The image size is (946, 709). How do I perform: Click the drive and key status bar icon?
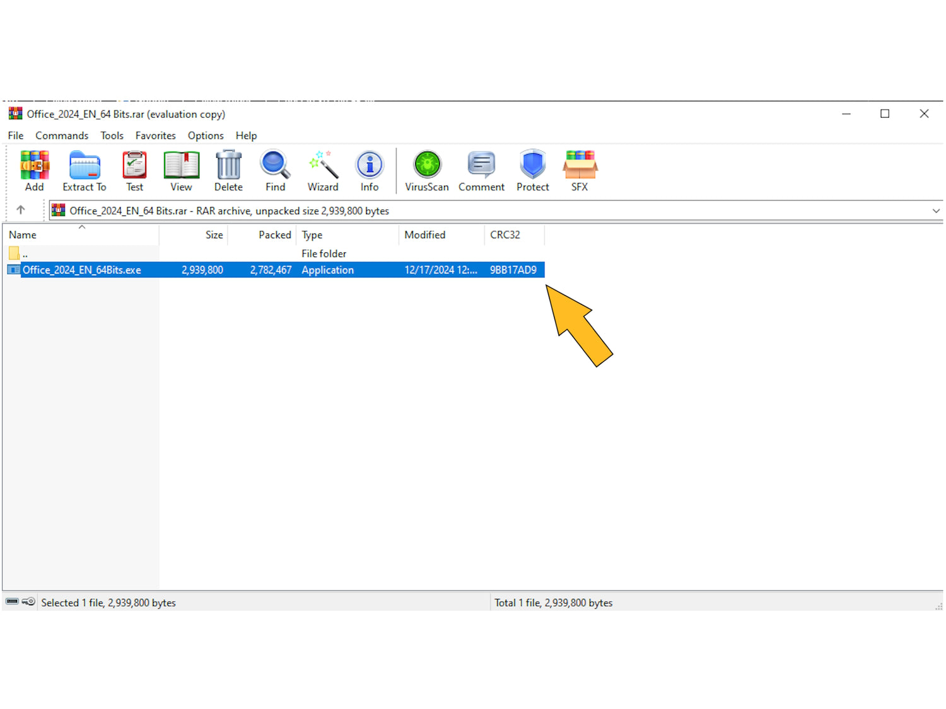pyautogui.click(x=20, y=602)
